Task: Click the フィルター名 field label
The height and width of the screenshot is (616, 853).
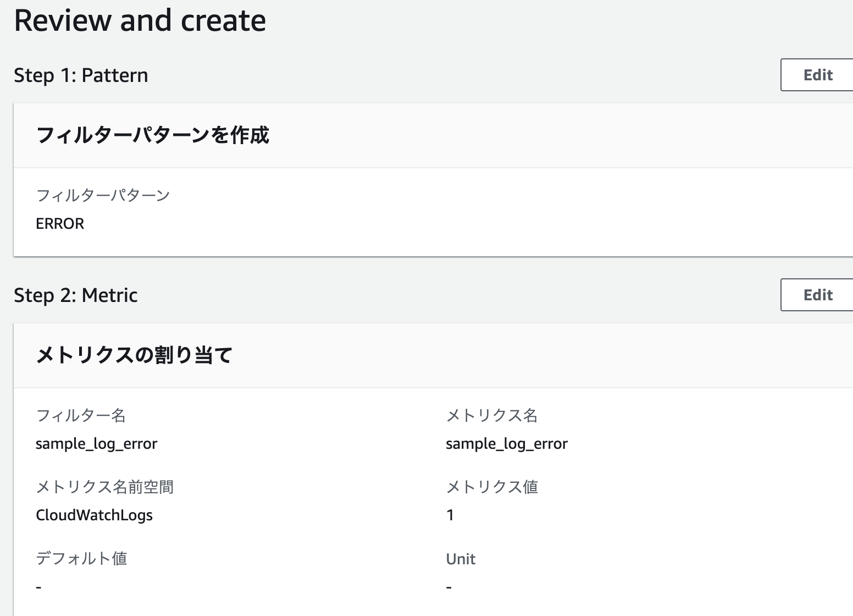Action: pos(81,416)
